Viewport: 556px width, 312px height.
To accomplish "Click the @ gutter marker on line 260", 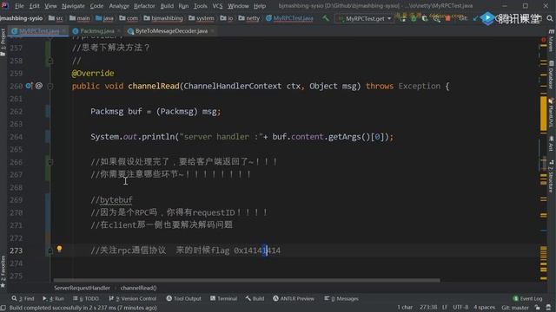I will [x=39, y=86].
